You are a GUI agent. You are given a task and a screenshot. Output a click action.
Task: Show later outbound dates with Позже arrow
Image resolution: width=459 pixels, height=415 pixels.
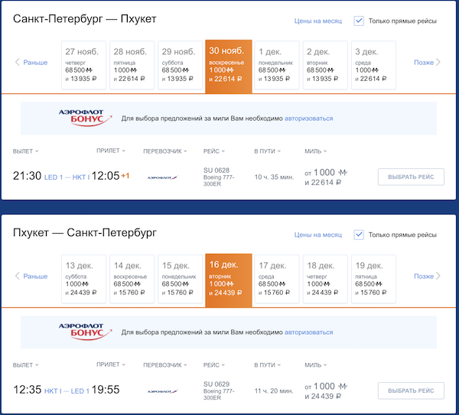point(427,63)
